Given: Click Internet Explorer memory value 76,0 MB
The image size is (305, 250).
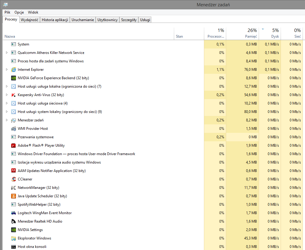Looking at the screenshot, I should (250, 70).
